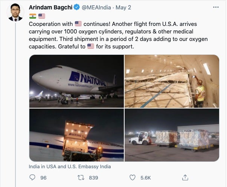The image size is (227, 187).
Task: Open the cargo hold interior photo
Action: point(172,81)
